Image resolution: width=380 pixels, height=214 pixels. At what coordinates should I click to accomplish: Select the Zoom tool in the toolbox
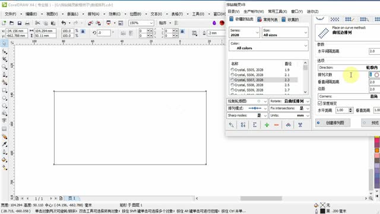pyautogui.click(x=4, y=67)
